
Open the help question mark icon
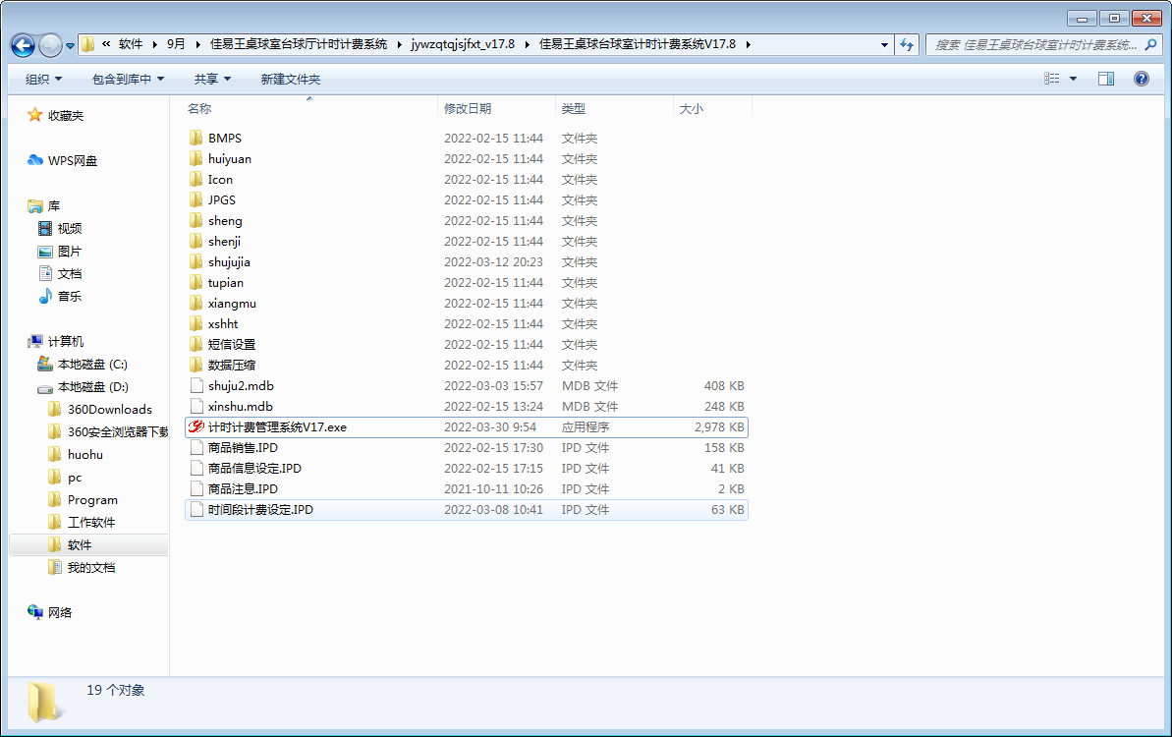[1141, 79]
